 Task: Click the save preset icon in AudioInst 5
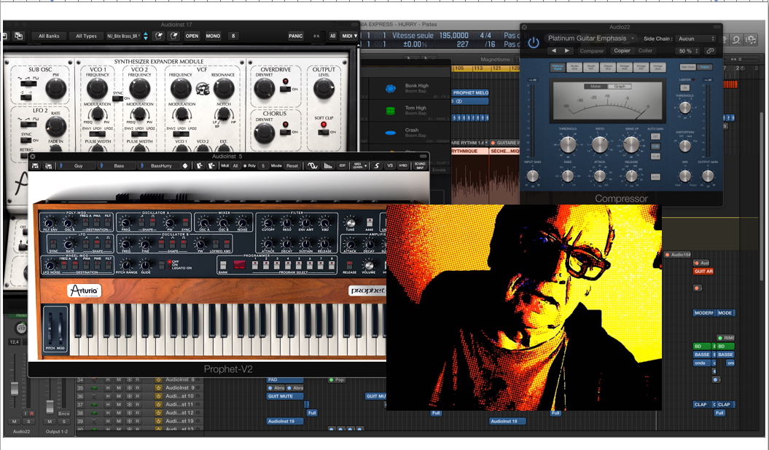(x=36, y=166)
